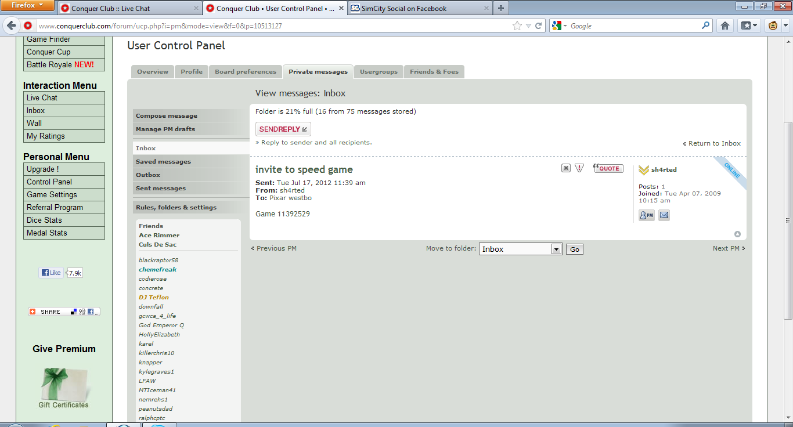Image resolution: width=793 pixels, height=427 pixels.
Task: Click the back-to-top arrow icon in message
Action: [x=737, y=234]
